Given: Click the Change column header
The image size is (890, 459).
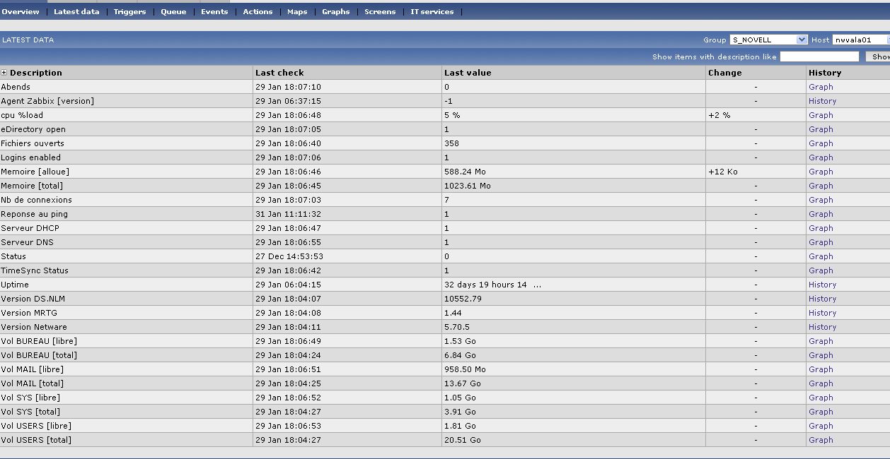Looking at the screenshot, I should pos(725,73).
